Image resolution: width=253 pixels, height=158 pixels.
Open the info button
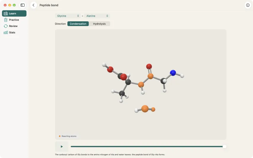tap(248, 5)
